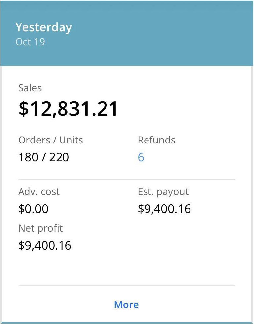Click the refunds count 6
Image resolution: width=254 pixels, height=324 pixels.
pyautogui.click(x=141, y=157)
